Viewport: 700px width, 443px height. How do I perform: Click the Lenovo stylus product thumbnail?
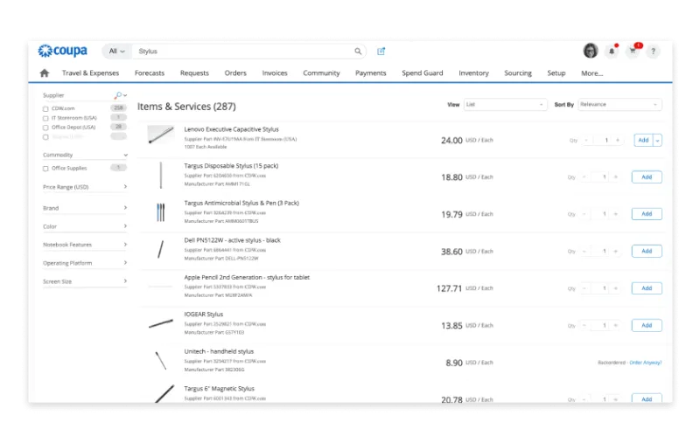[x=161, y=135]
